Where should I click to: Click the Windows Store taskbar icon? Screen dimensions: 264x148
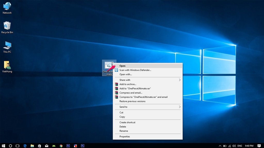39,146
